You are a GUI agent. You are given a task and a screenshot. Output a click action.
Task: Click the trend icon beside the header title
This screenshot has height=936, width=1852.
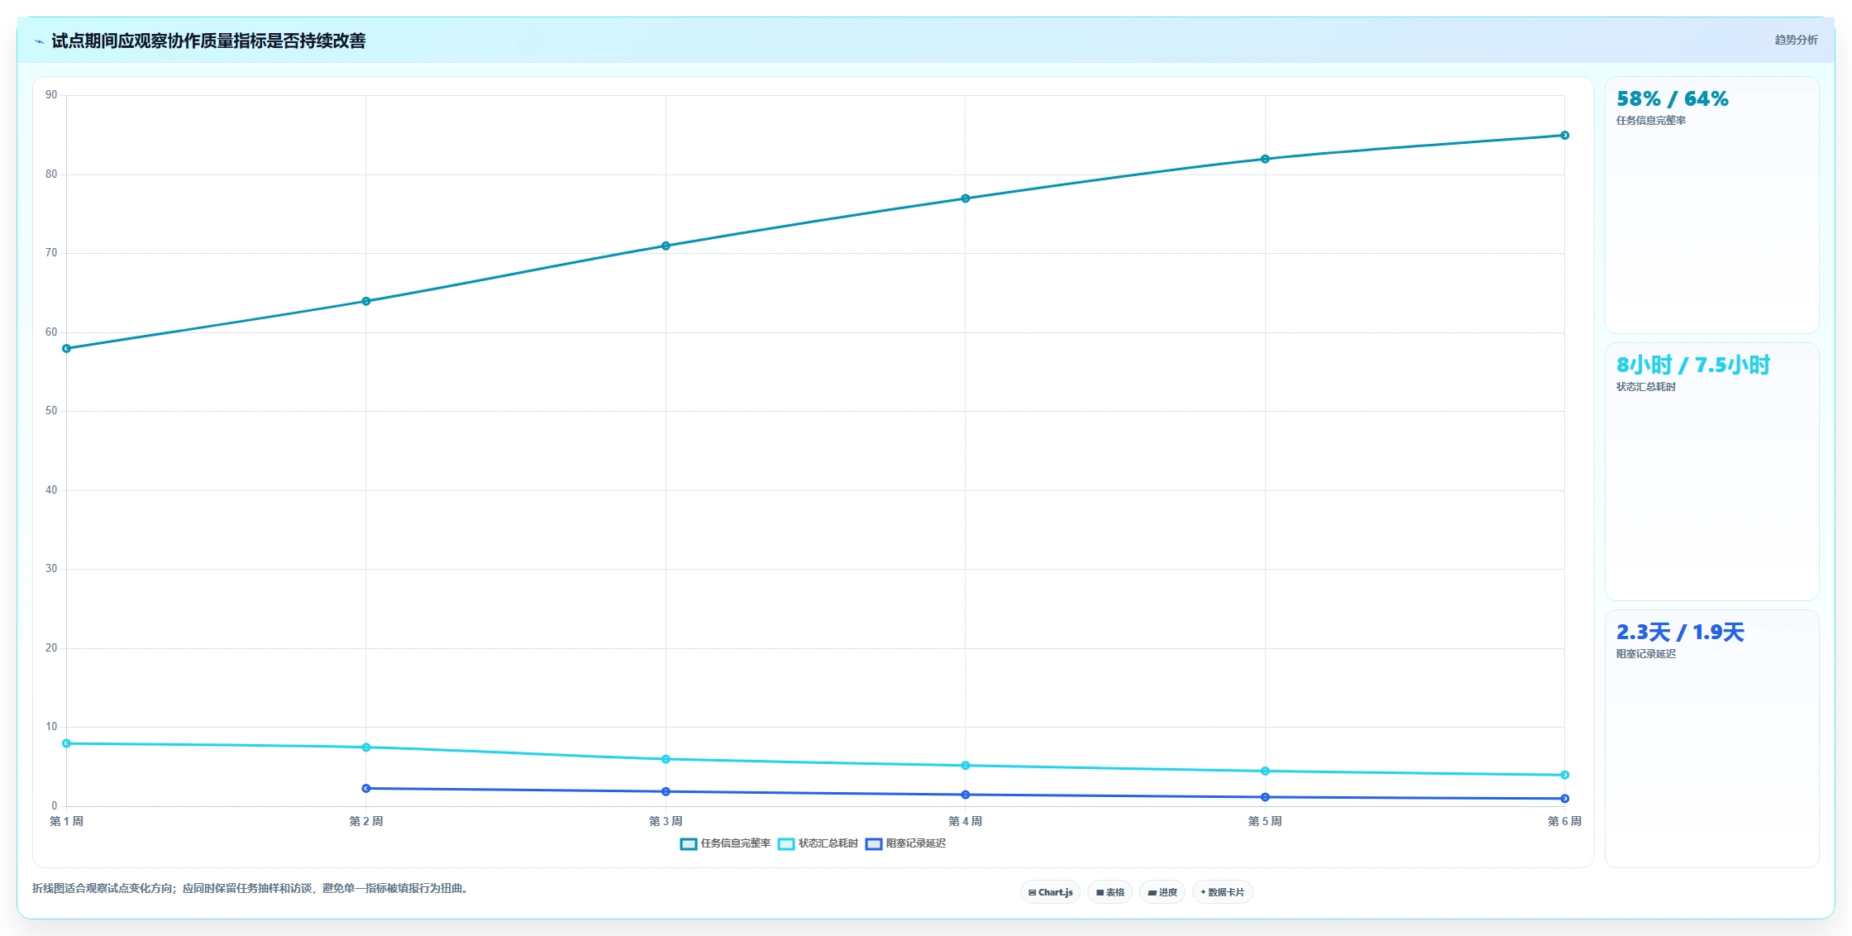39,41
